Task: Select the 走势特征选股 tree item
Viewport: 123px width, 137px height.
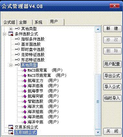Action: coord(33,55)
